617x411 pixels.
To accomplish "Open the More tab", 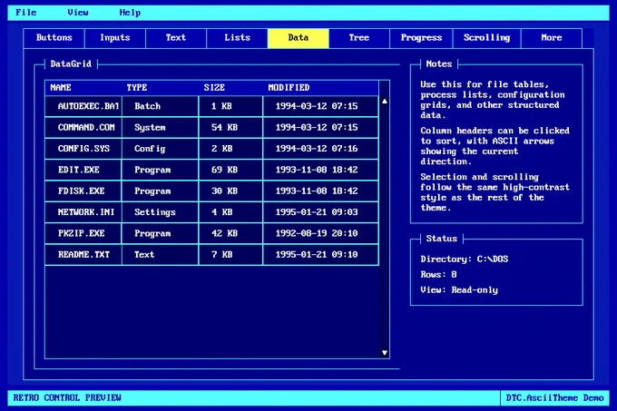I will coord(552,38).
